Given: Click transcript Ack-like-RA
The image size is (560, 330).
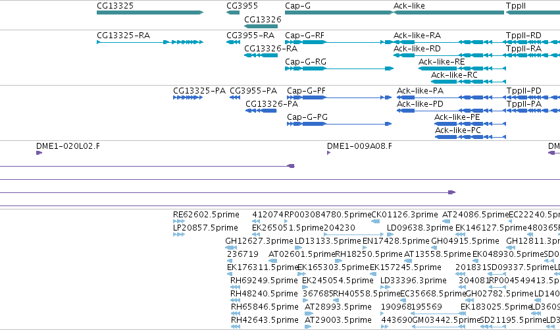Looking at the screenshot, I should click(x=449, y=42).
